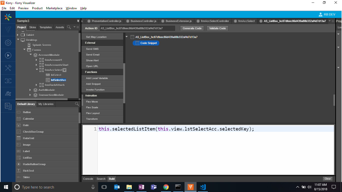Open the build tools hammer icon
This screenshot has height=192, width=342.
[x=8, y=68]
